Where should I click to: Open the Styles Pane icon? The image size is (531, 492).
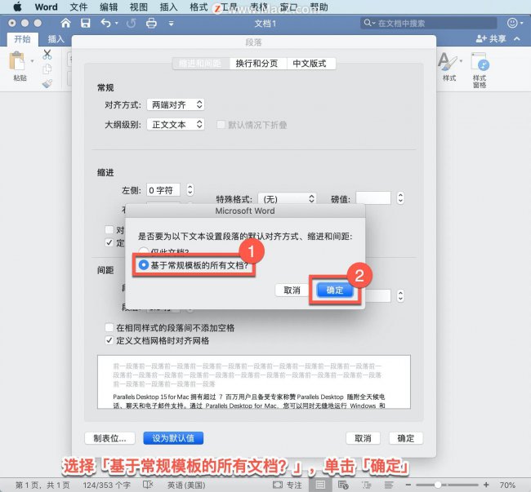tap(480, 61)
